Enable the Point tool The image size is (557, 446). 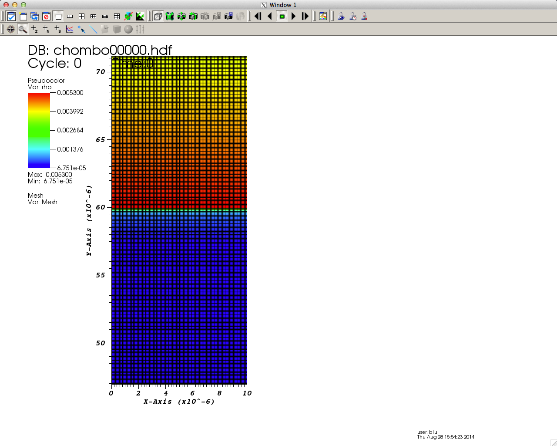81,29
